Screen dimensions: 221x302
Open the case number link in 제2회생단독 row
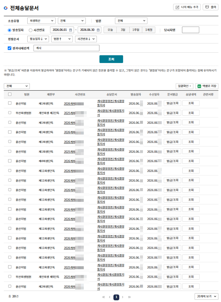tap(74, 287)
